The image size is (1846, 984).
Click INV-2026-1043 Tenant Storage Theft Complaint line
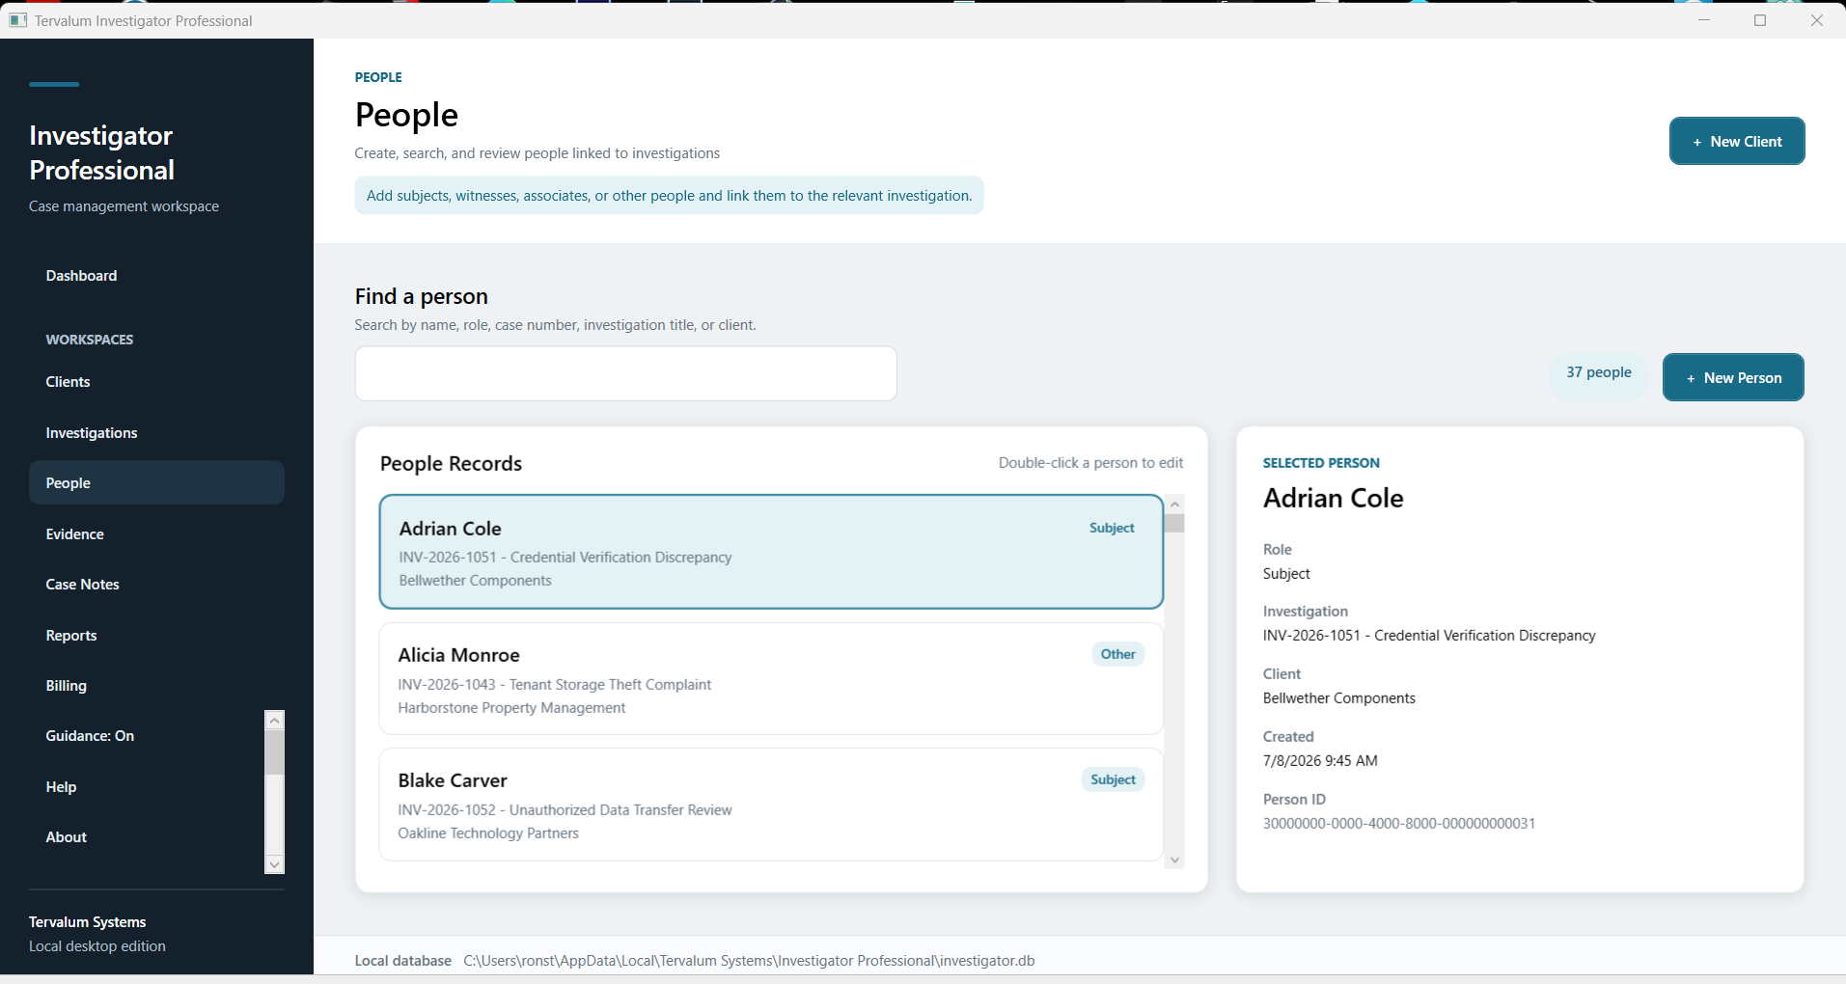[x=555, y=685]
